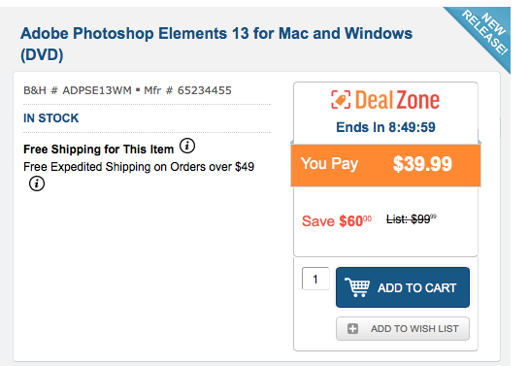
Task: Focus the quantity input field showing 1
Action: (x=315, y=279)
